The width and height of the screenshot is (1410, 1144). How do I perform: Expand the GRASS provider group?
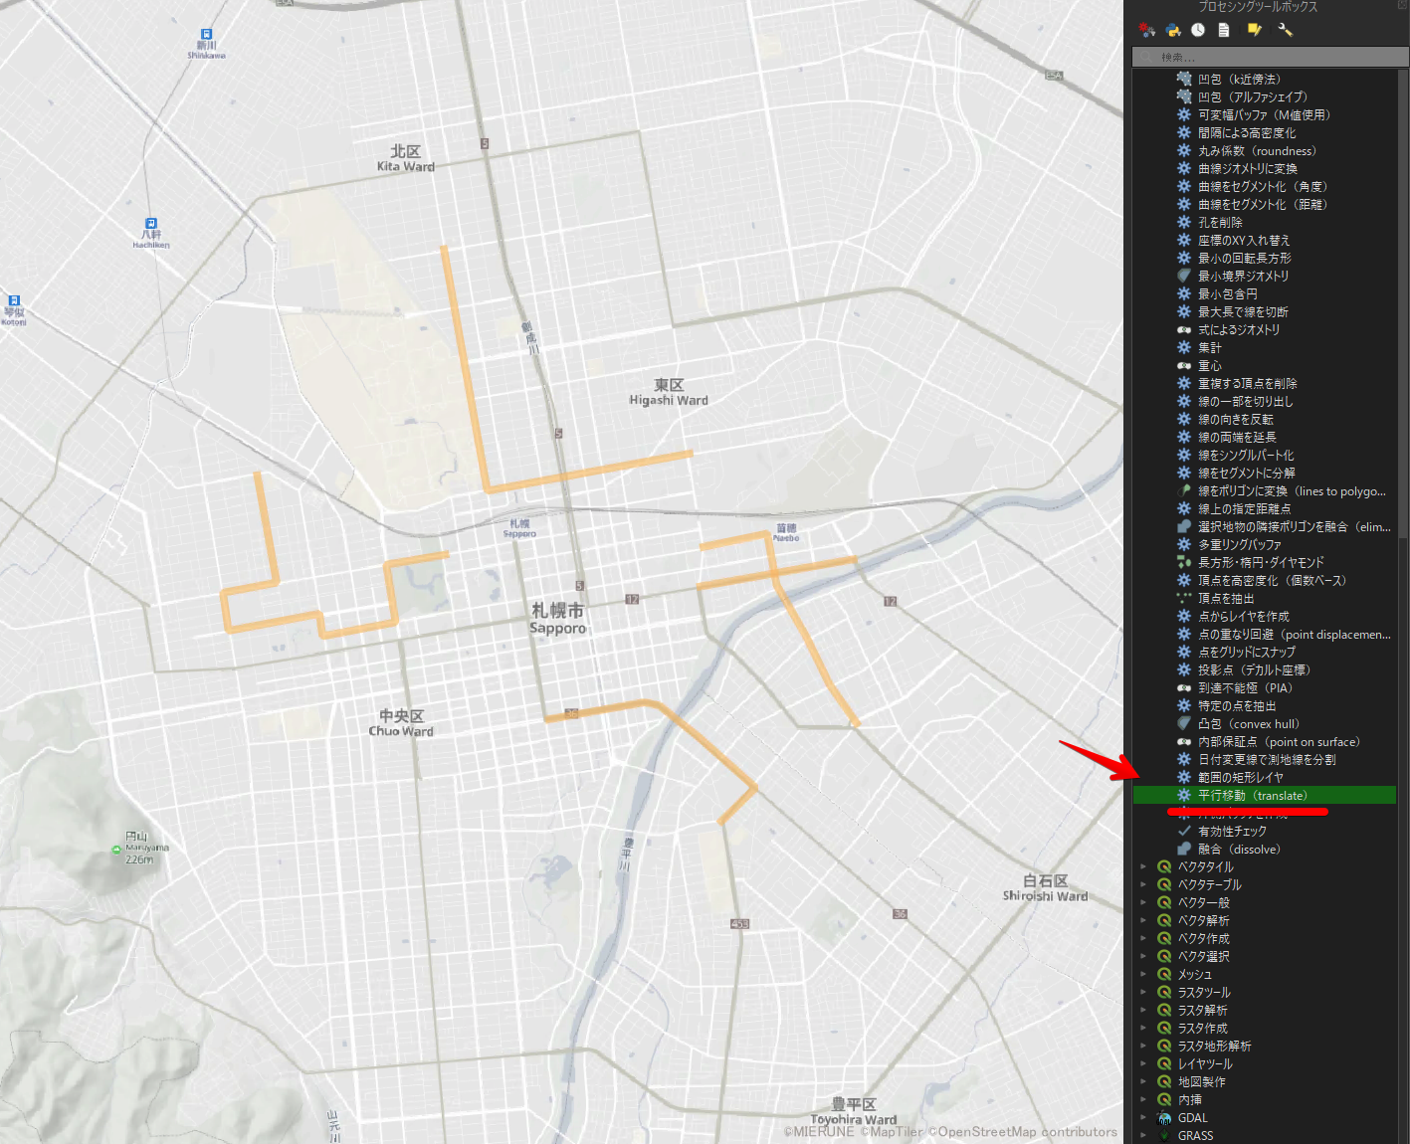pos(1143,1136)
